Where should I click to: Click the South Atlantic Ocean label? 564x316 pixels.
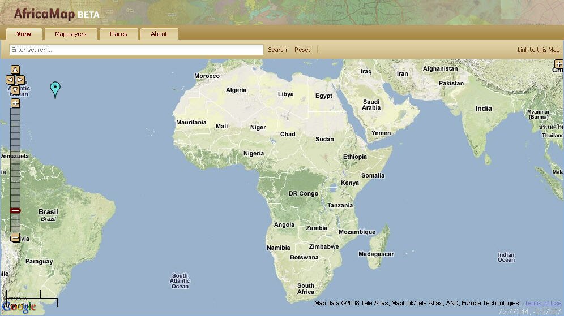pyautogui.click(x=180, y=281)
